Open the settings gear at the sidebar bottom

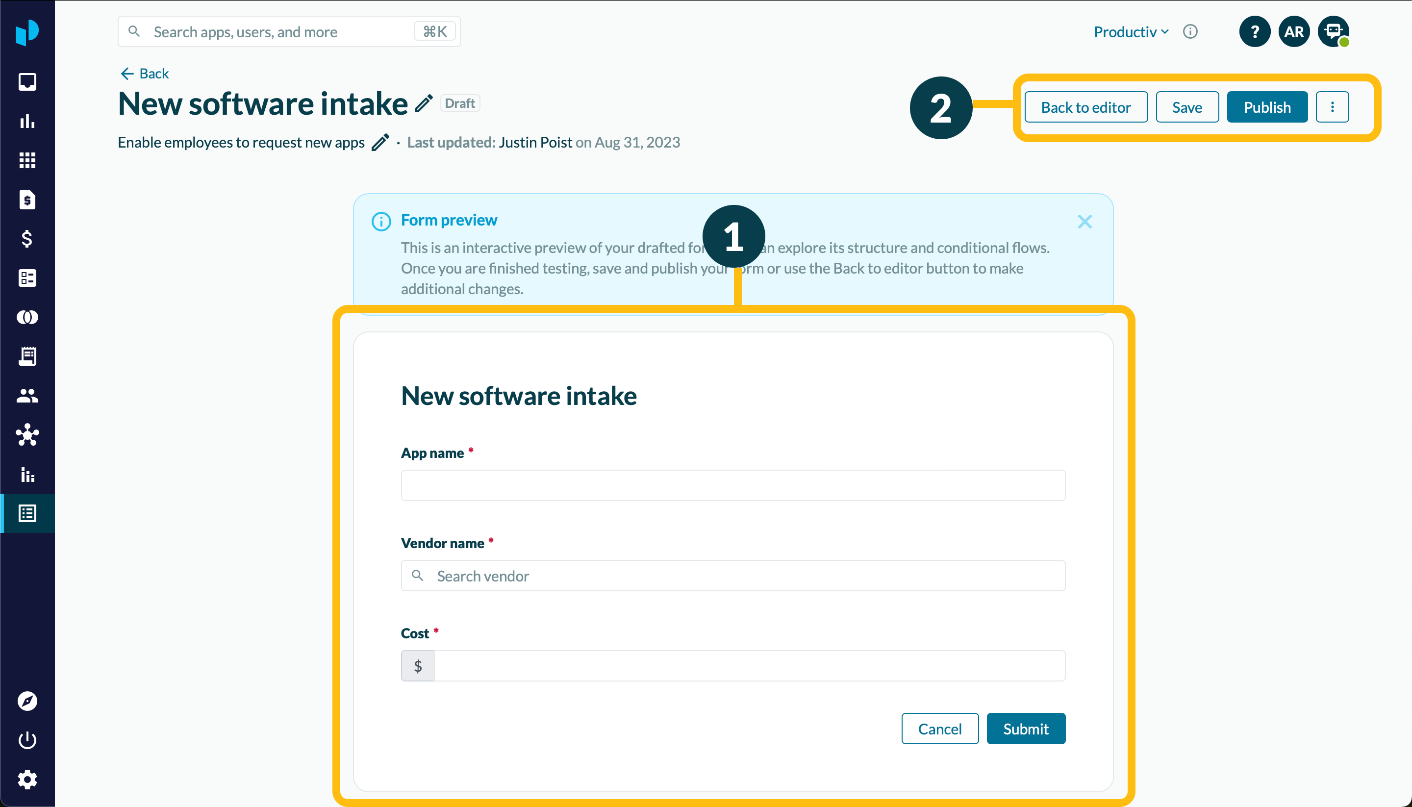pos(27,779)
